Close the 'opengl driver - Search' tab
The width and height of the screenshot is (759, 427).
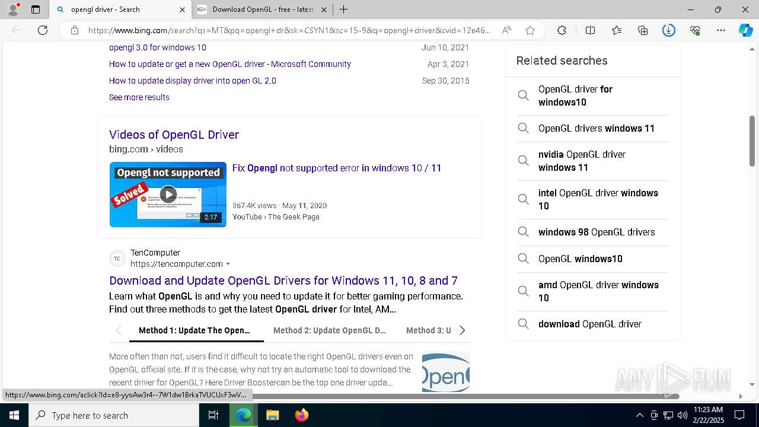182,9
